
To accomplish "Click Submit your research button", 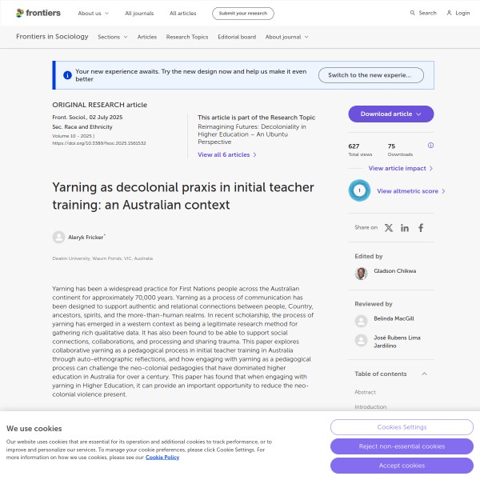I will (242, 14).
